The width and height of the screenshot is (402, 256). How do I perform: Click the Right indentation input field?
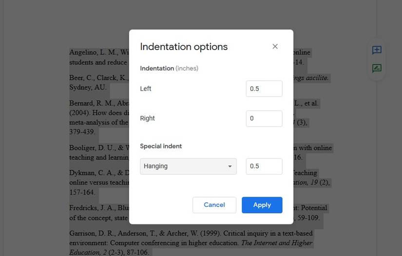264,119
